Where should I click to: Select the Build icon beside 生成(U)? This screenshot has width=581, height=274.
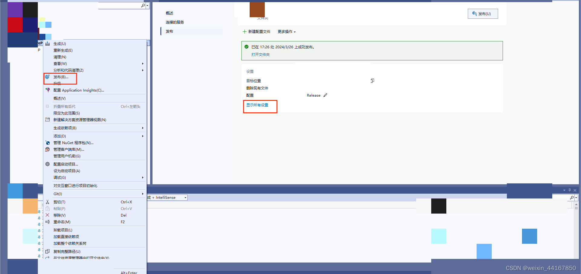tap(48, 44)
